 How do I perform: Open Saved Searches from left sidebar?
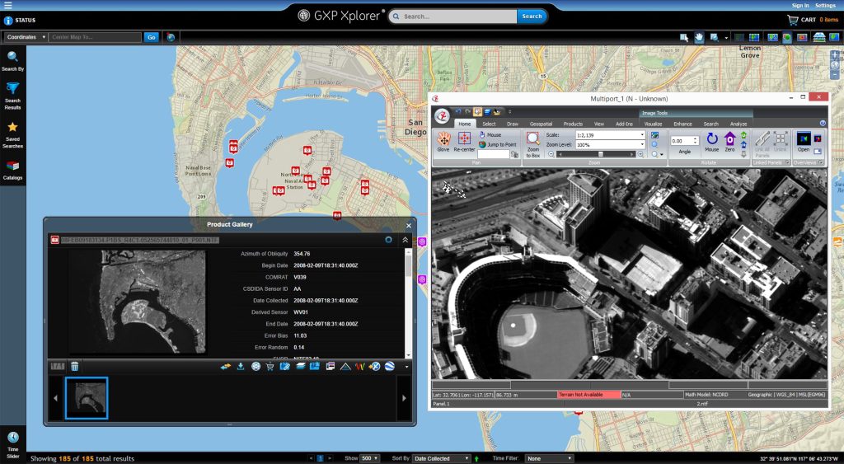click(x=12, y=134)
